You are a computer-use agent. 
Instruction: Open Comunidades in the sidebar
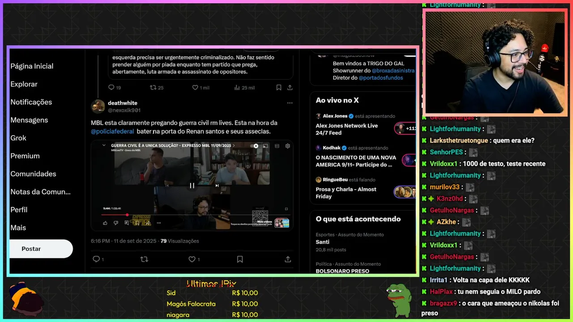click(x=33, y=174)
